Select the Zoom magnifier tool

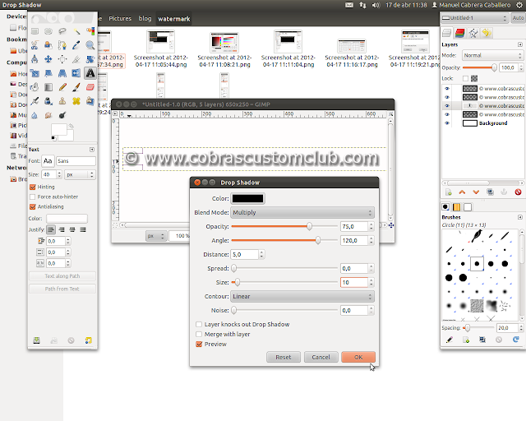tap(90, 45)
